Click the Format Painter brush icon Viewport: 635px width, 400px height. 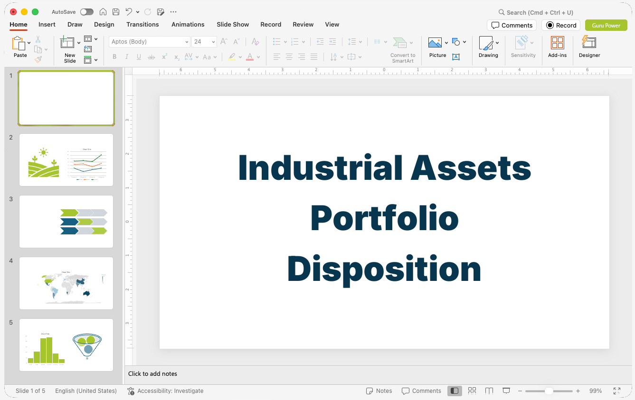click(x=38, y=59)
